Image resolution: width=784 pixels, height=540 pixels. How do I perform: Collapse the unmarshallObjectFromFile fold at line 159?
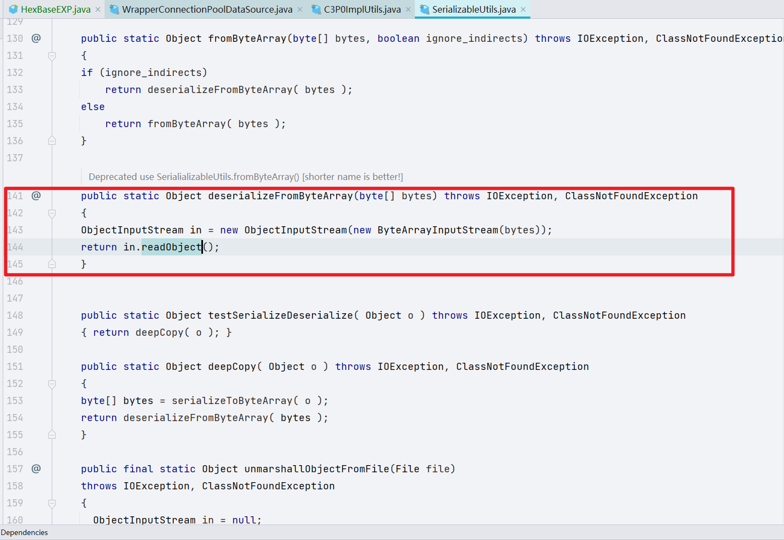click(x=52, y=503)
